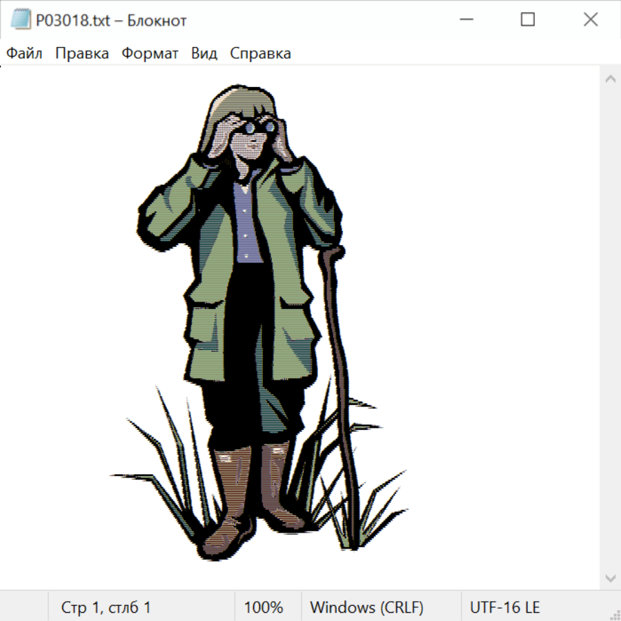Click the binoculars in the text drawing
Viewport: 621px width, 621px height.
click(x=257, y=127)
